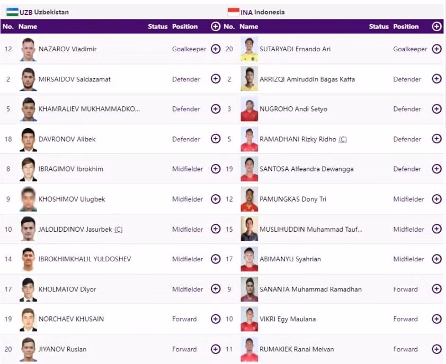Click plus icon for NORCHAEV KHUSAIN
Image resolution: width=446 pixels, height=364 pixels.
point(216,319)
